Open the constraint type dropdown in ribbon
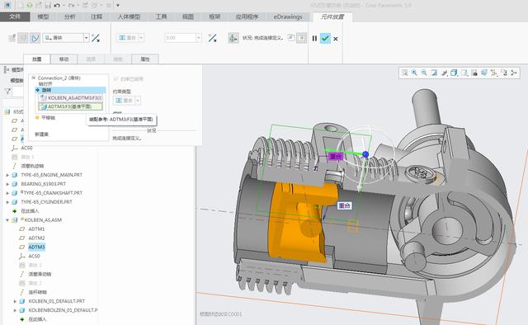The width and height of the screenshot is (528, 325). pos(141,38)
